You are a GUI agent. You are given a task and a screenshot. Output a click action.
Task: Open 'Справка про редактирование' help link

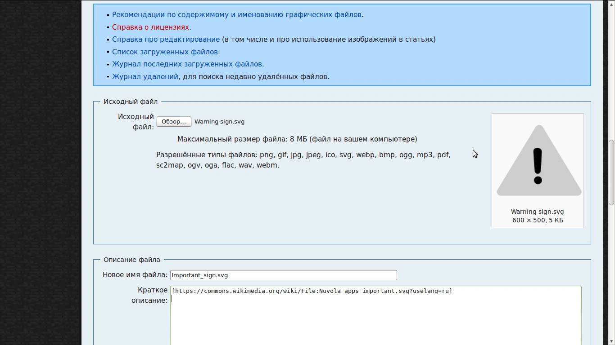166,40
